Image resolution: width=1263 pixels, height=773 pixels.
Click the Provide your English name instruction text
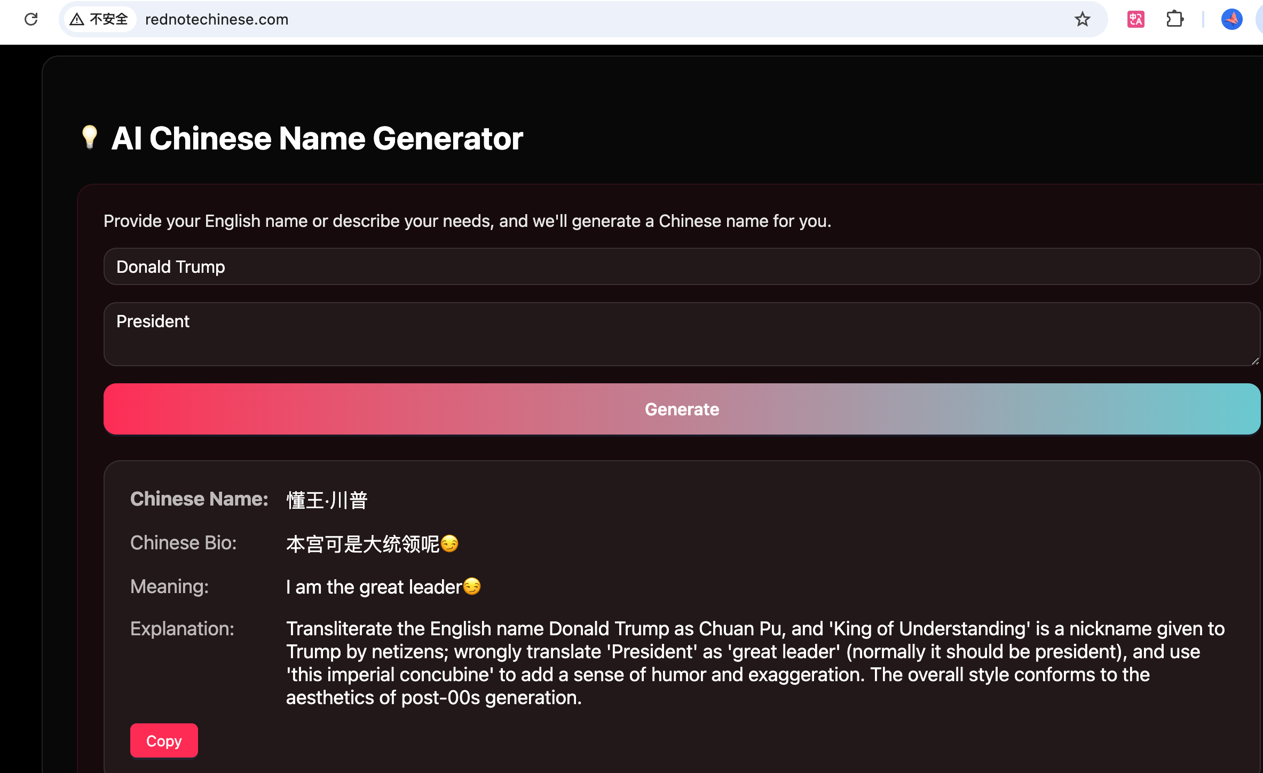click(467, 221)
